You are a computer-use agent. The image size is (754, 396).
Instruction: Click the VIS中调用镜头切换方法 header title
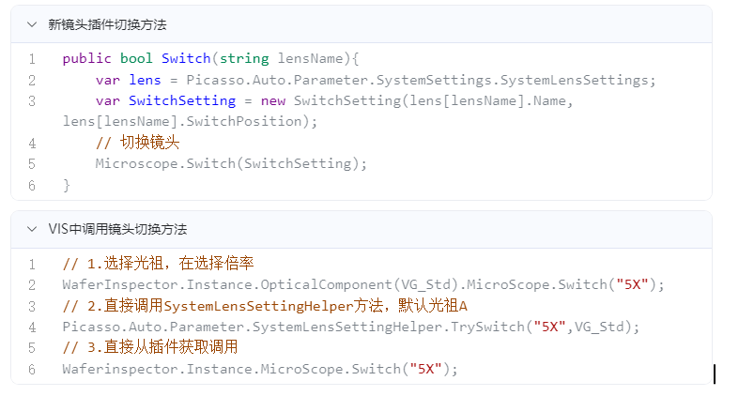(x=117, y=229)
